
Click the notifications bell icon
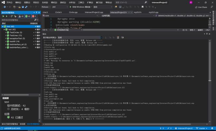click(212, 128)
